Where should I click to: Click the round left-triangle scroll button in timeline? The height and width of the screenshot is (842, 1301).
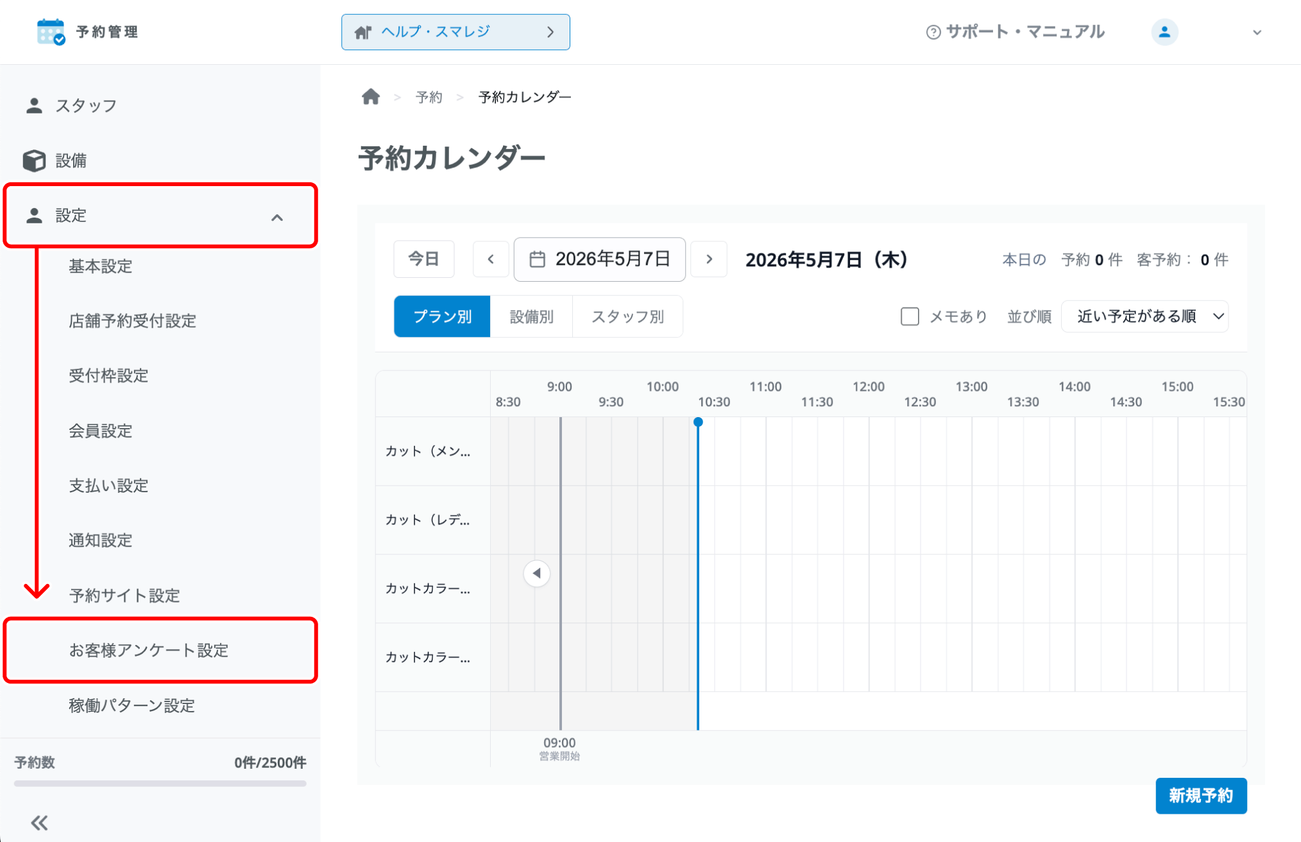[x=537, y=573]
